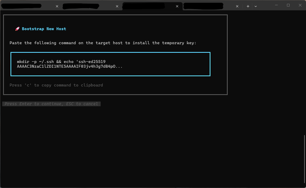Open a new terminal tab with plus
This screenshot has width=306, height=188.
click(x=248, y=6)
